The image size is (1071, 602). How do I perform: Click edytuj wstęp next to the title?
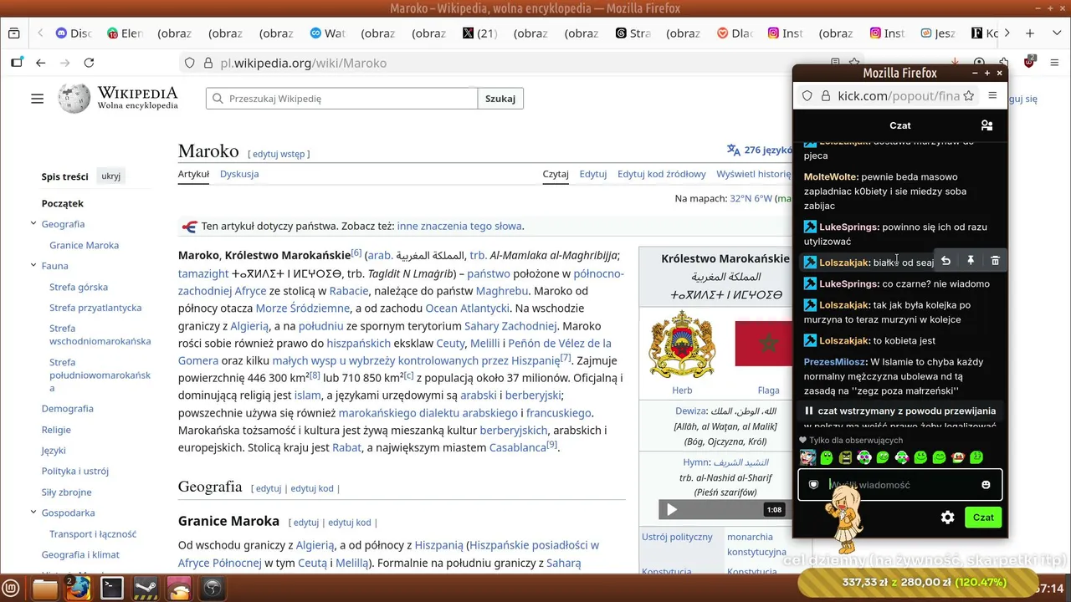(279, 154)
